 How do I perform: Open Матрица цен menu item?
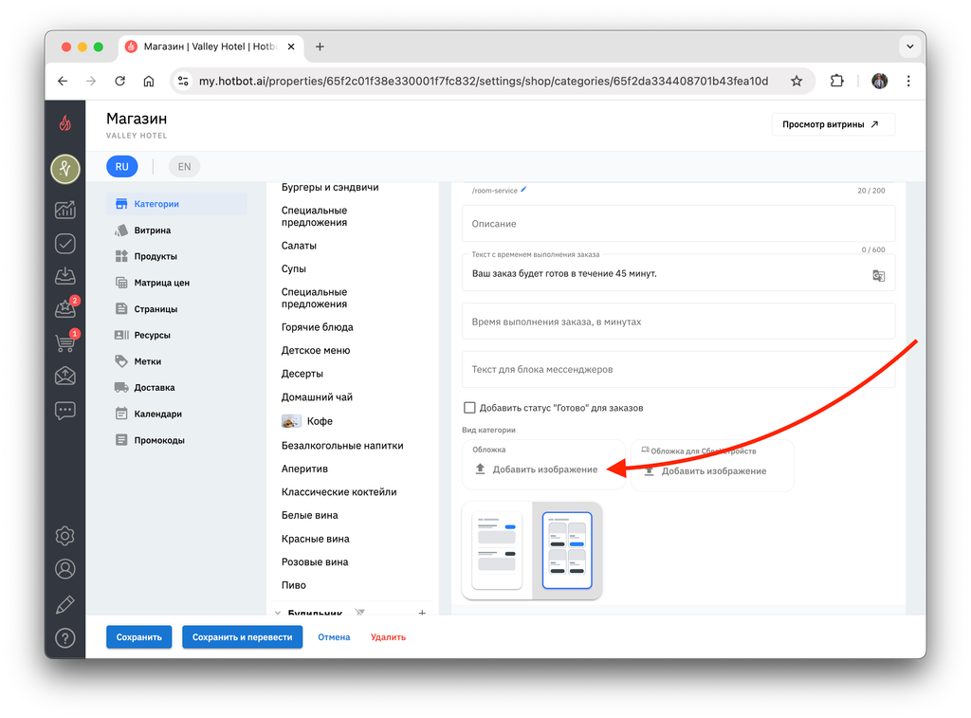pyautogui.click(x=176, y=283)
